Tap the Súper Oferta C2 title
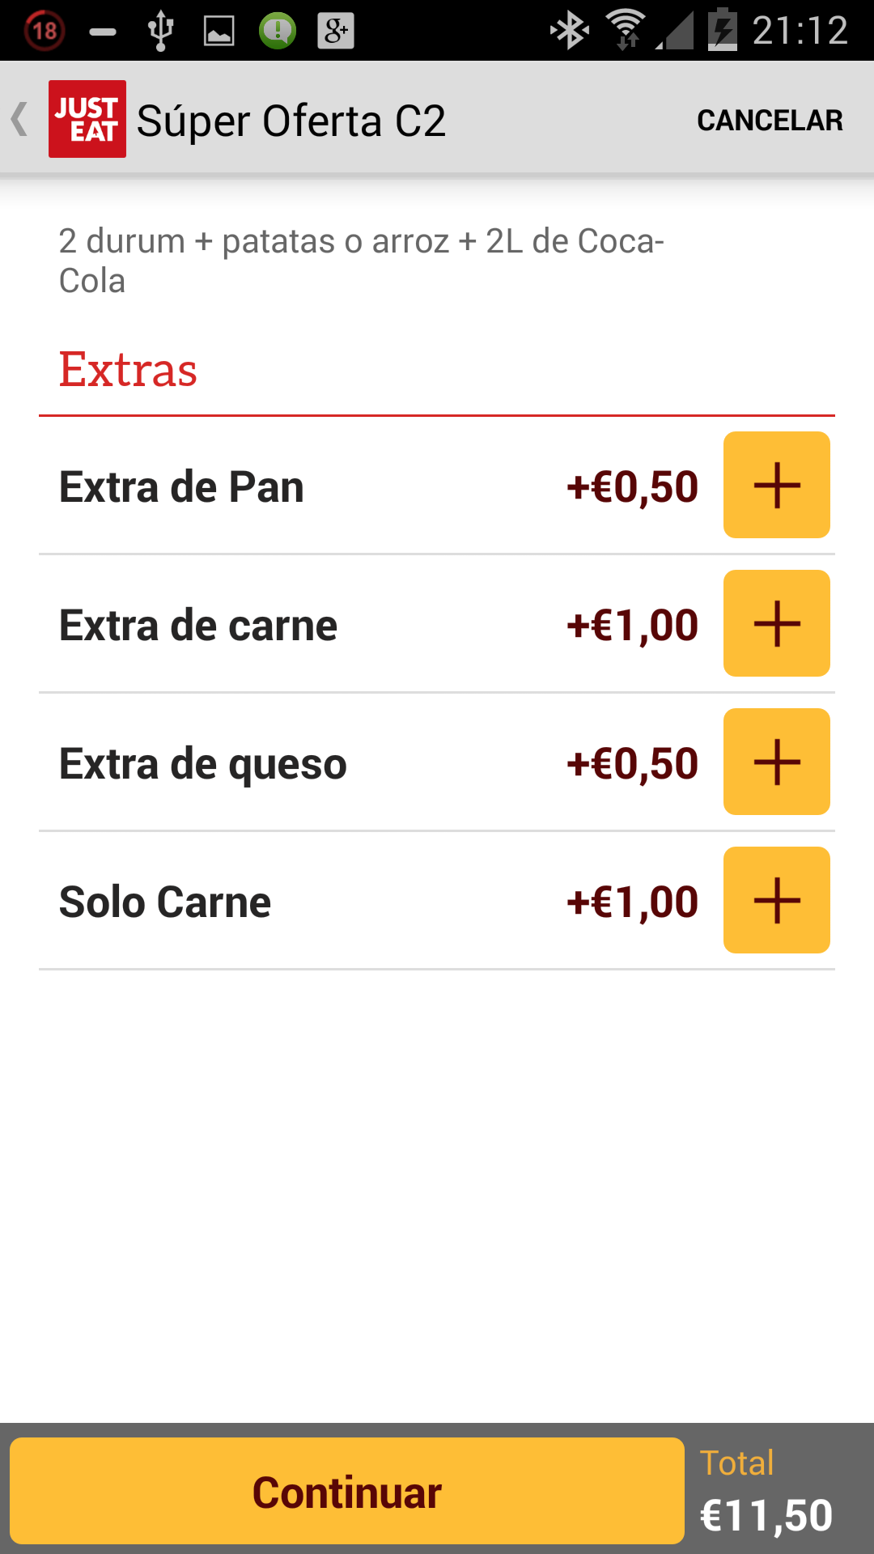This screenshot has height=1554, width=874. (x=291, y=121)
